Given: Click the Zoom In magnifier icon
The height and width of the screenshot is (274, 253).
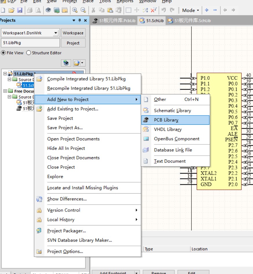Looking at the screenshot, I should pos(75,10).
